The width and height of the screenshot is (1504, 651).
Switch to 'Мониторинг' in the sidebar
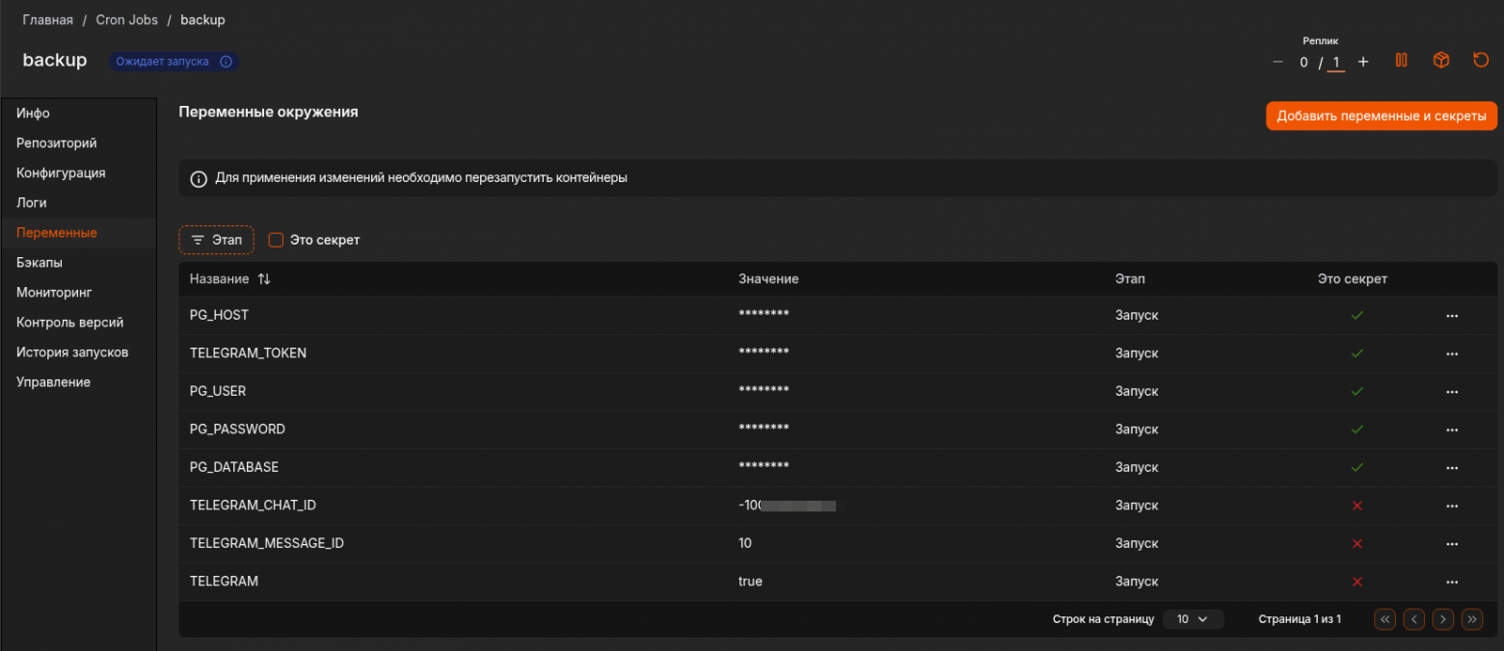point(54,293)
